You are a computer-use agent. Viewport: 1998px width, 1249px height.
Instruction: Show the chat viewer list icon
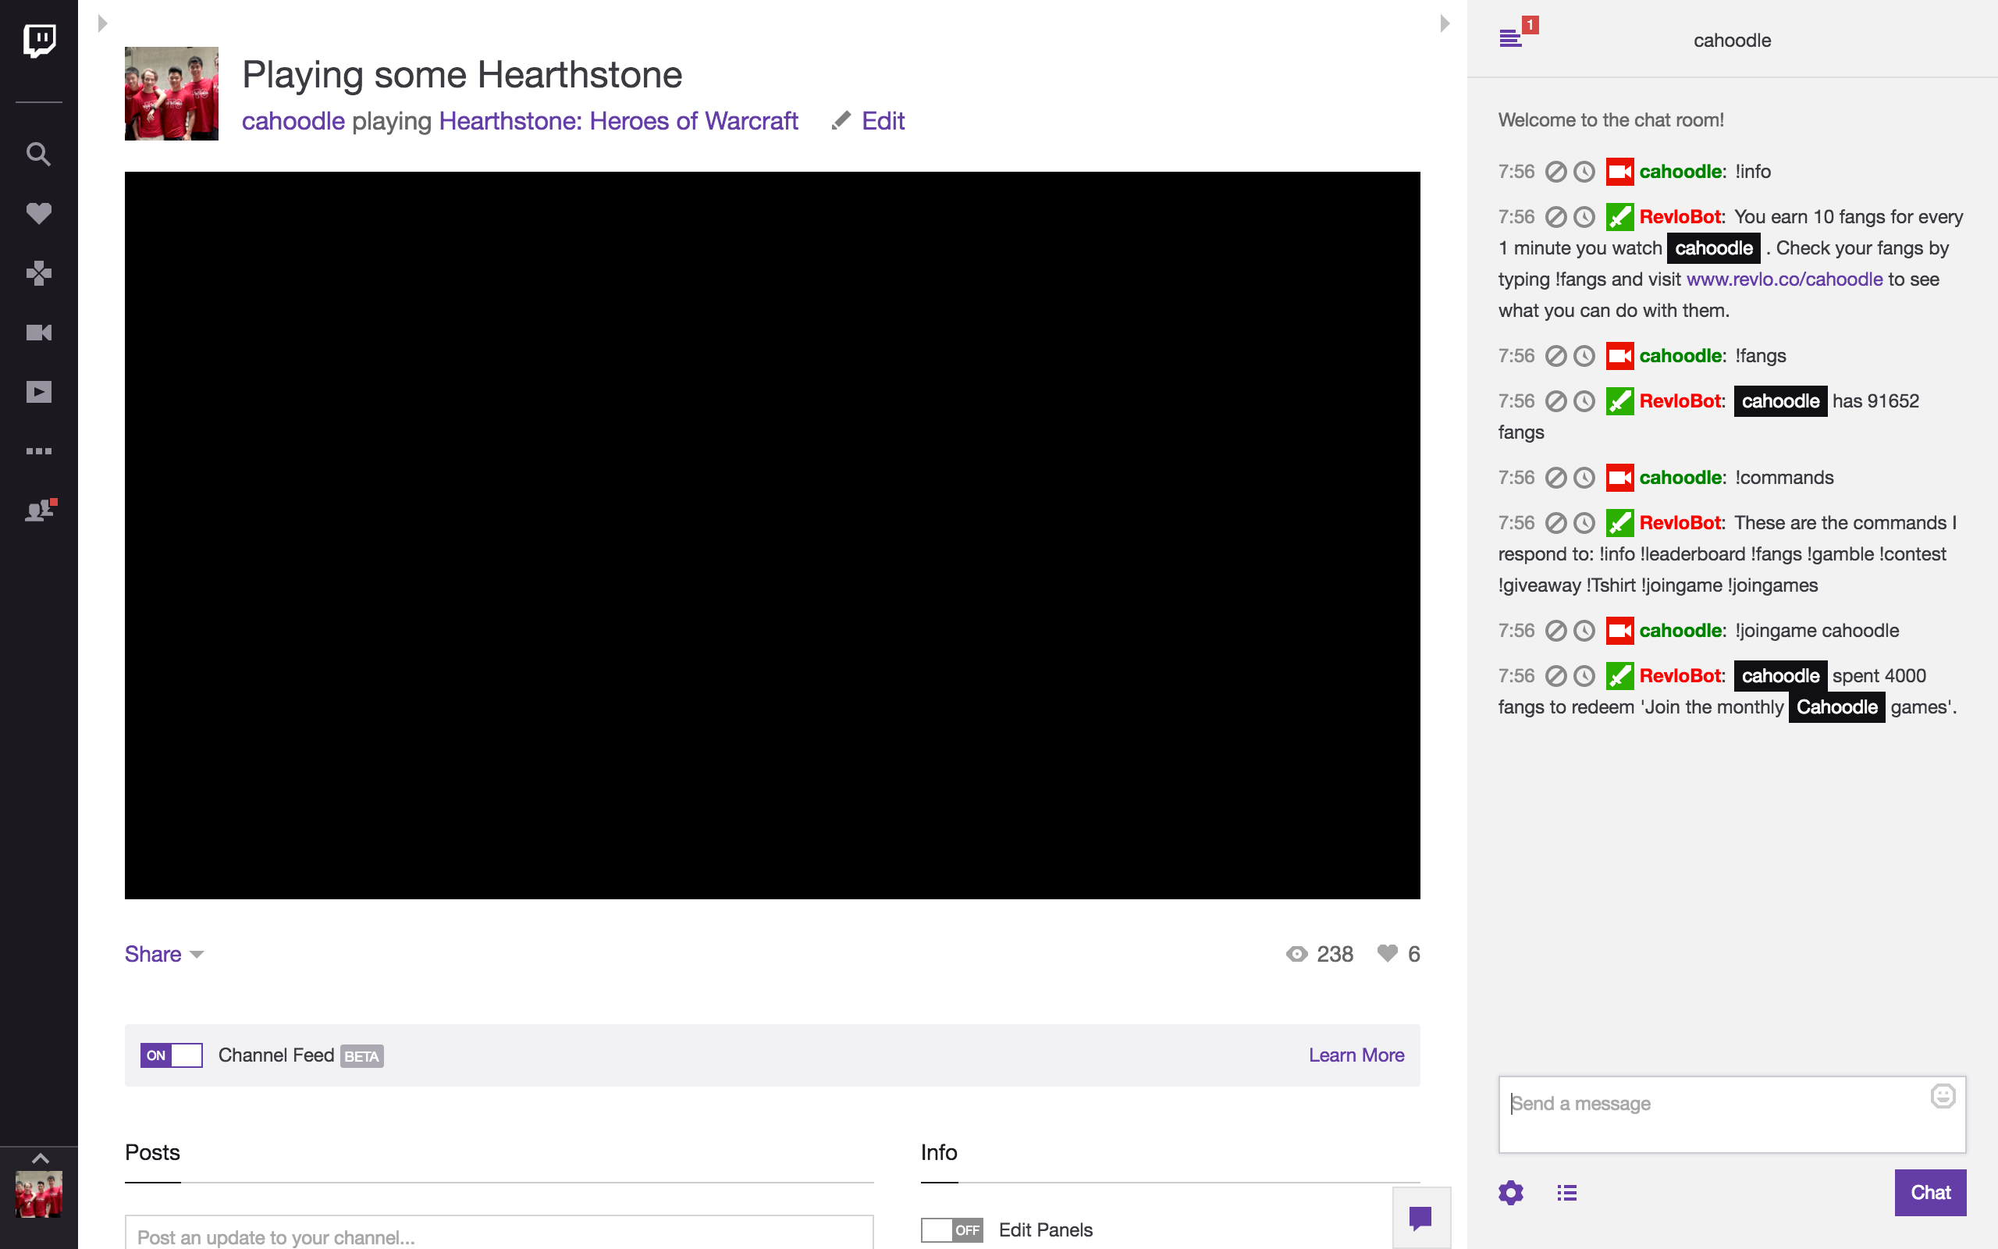coord(1566,1192)
